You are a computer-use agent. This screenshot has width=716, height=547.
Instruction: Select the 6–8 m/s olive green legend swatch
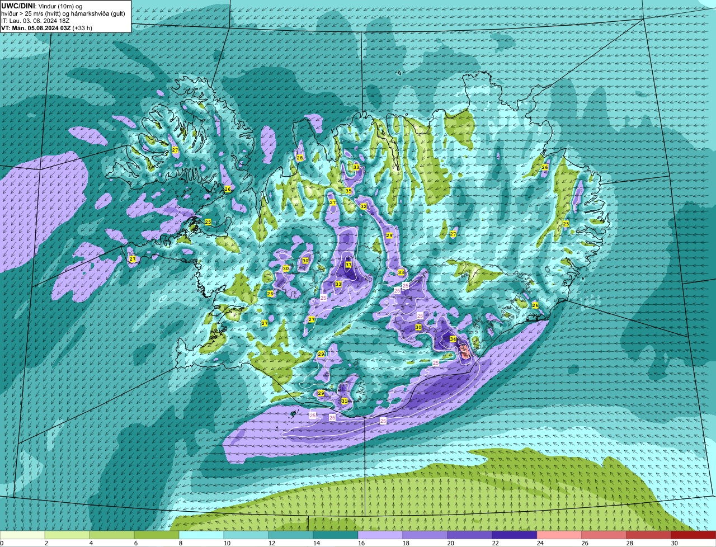[157, 535]
